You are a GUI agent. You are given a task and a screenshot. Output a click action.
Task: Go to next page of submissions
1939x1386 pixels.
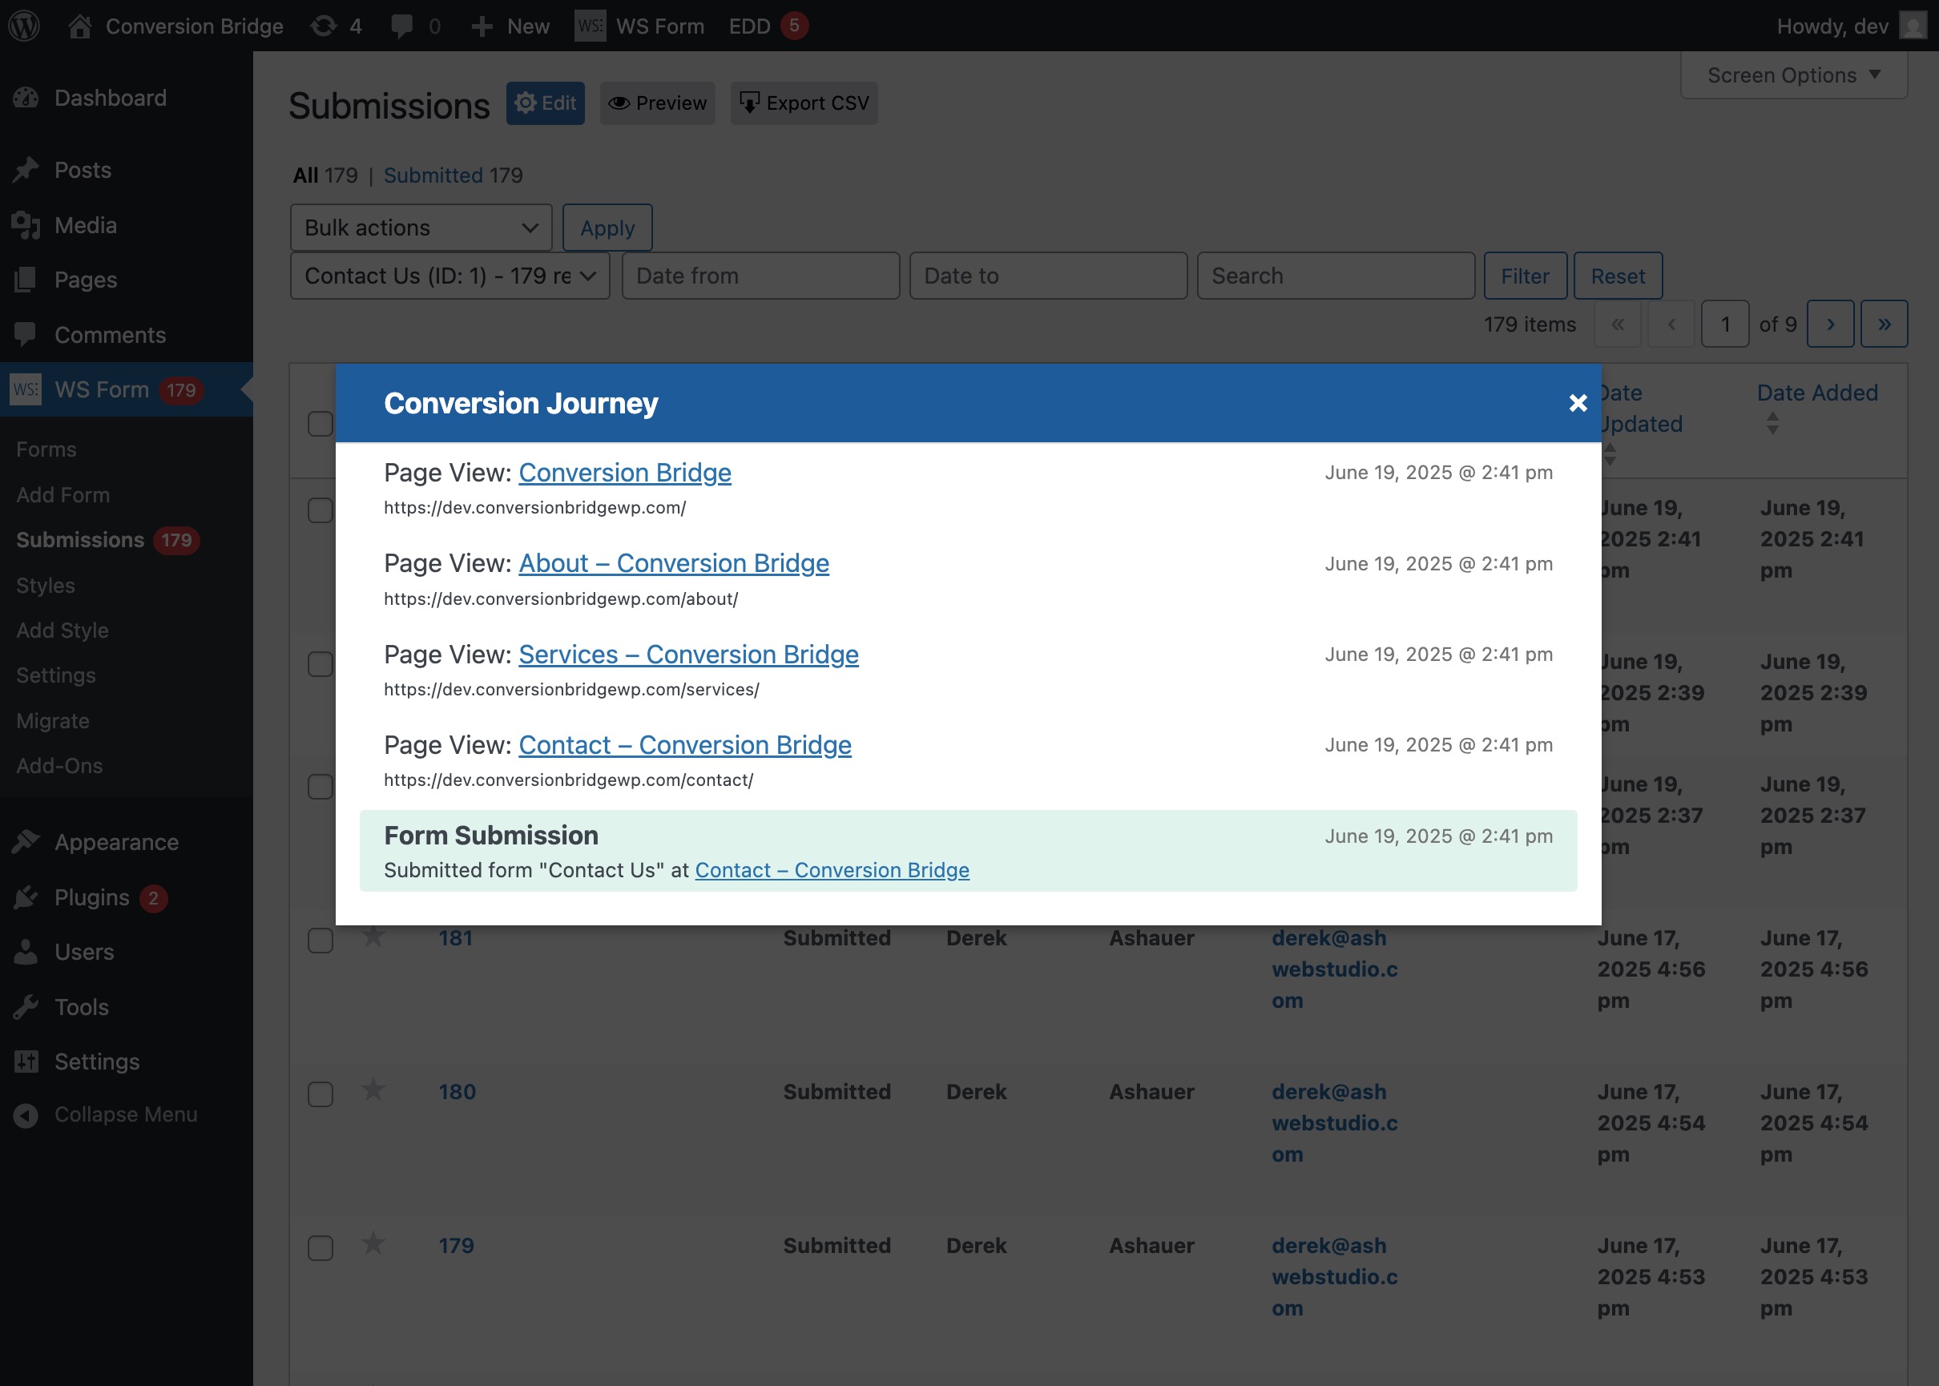pyautogui.click(x=1830, y=324)
